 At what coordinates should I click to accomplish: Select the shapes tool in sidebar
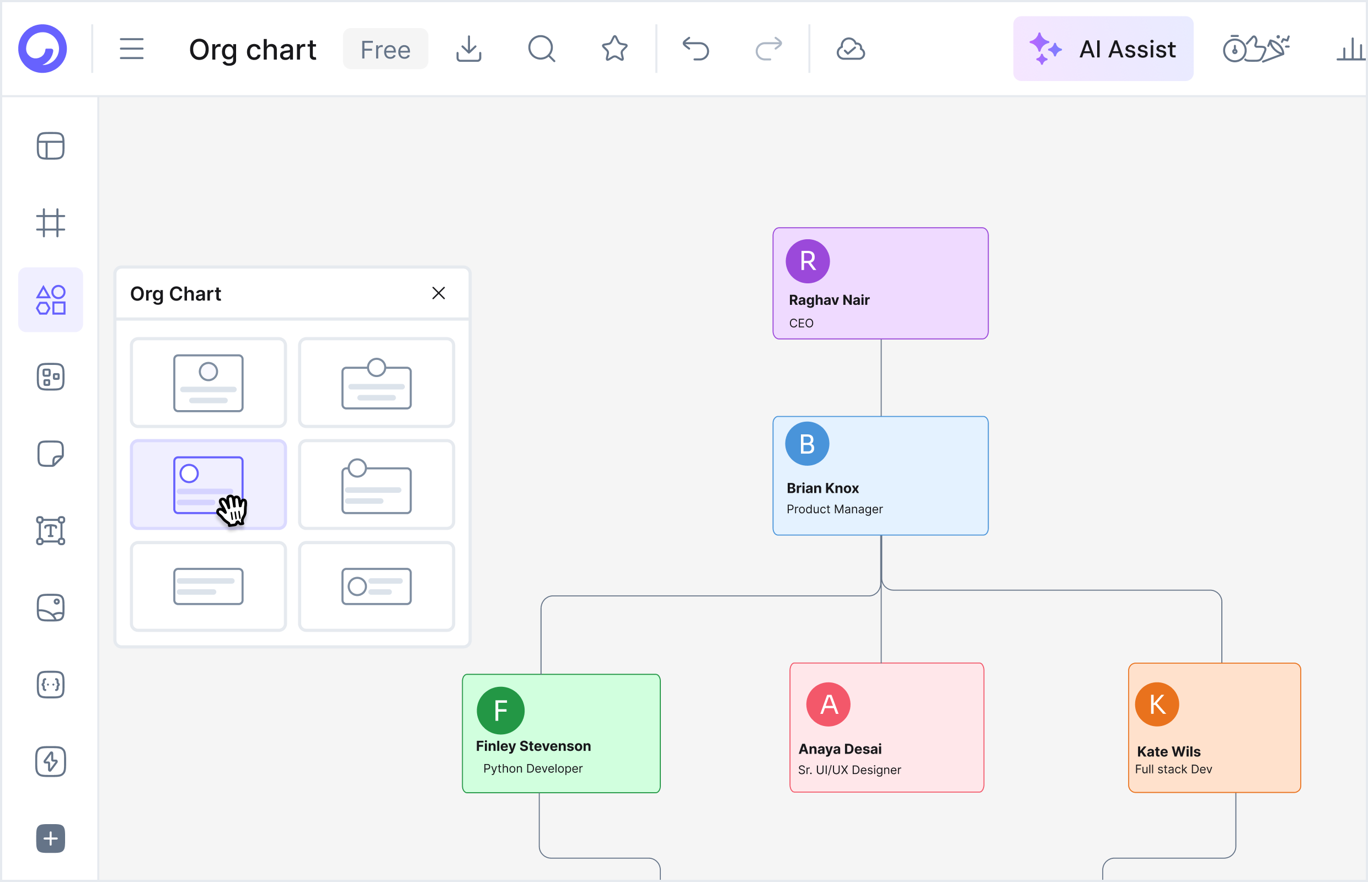tap(50, 299)
